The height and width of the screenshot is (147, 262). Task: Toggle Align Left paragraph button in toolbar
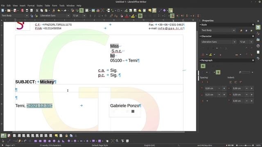click(x=140, y=16)
